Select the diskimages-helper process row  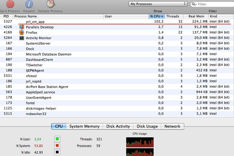click(x=117, y=108)
